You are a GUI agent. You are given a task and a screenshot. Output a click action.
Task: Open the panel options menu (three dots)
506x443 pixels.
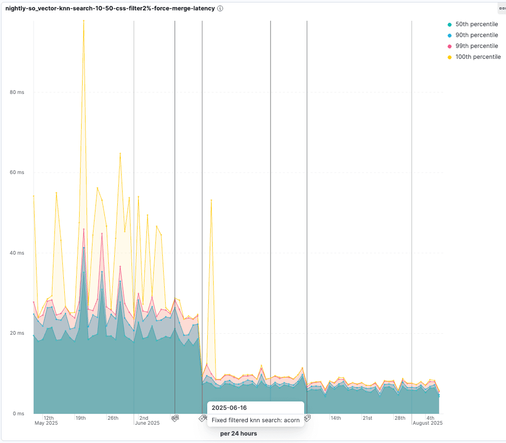pyautogui.click(x=502, y=8)
